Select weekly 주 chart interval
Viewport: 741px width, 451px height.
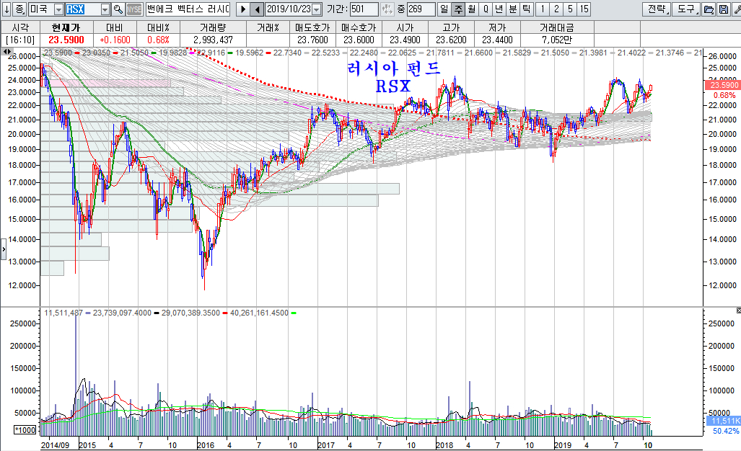click(x=458, y=9)
